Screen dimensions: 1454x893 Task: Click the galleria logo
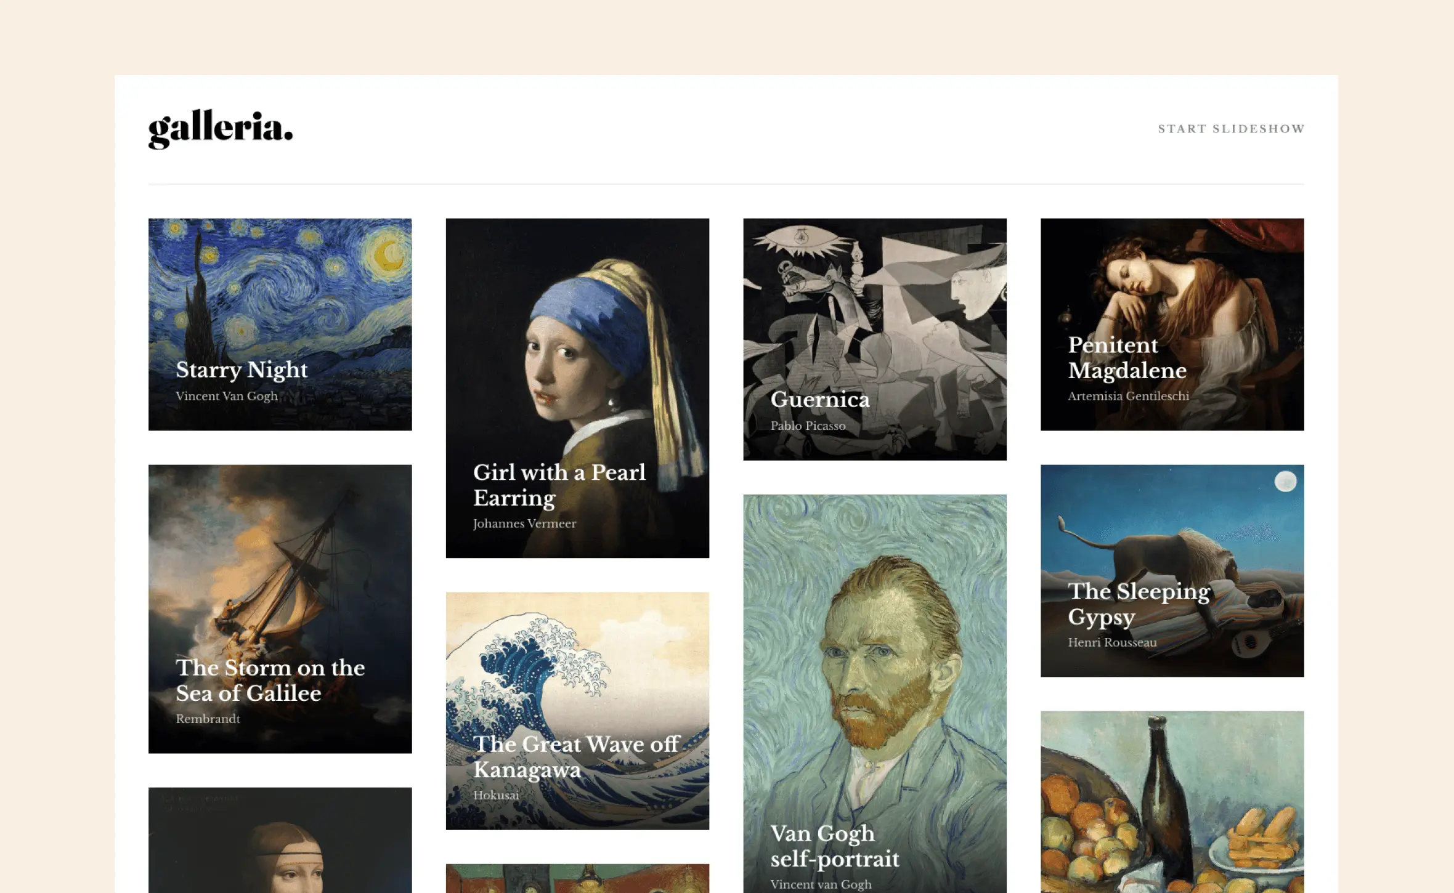coord(221,128)
